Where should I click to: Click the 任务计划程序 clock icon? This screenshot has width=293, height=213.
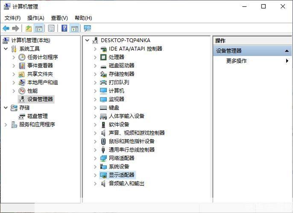22,57
